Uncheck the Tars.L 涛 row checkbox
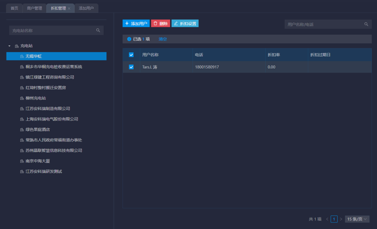 pos(131,67)
